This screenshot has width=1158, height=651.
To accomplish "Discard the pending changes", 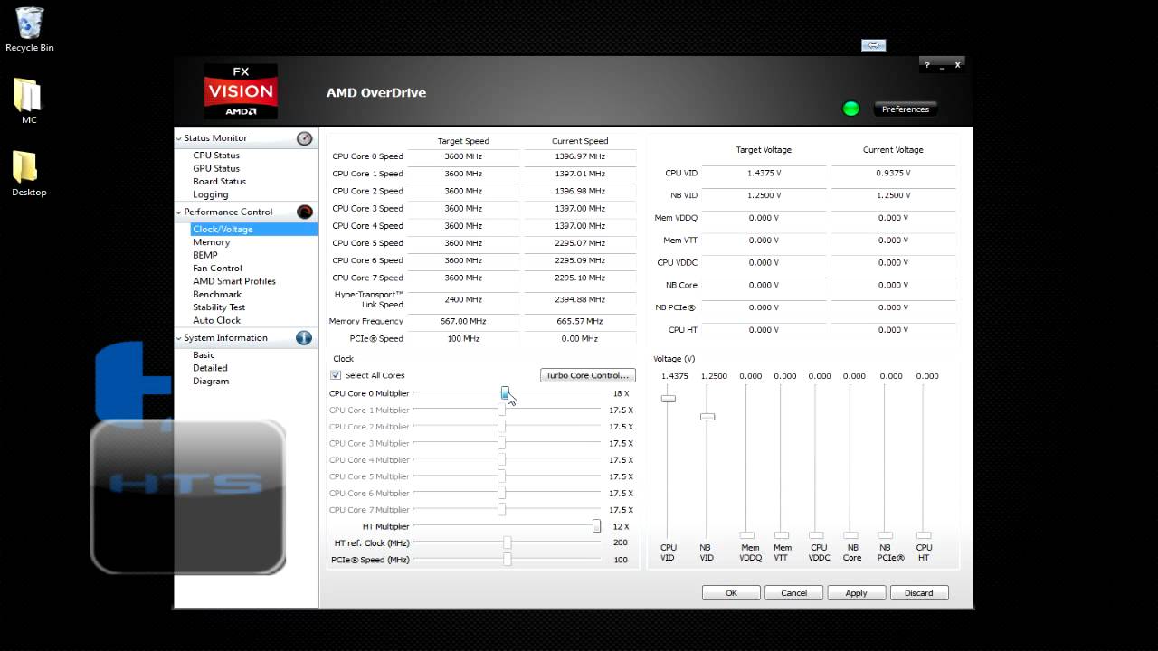I will point(918,593).
